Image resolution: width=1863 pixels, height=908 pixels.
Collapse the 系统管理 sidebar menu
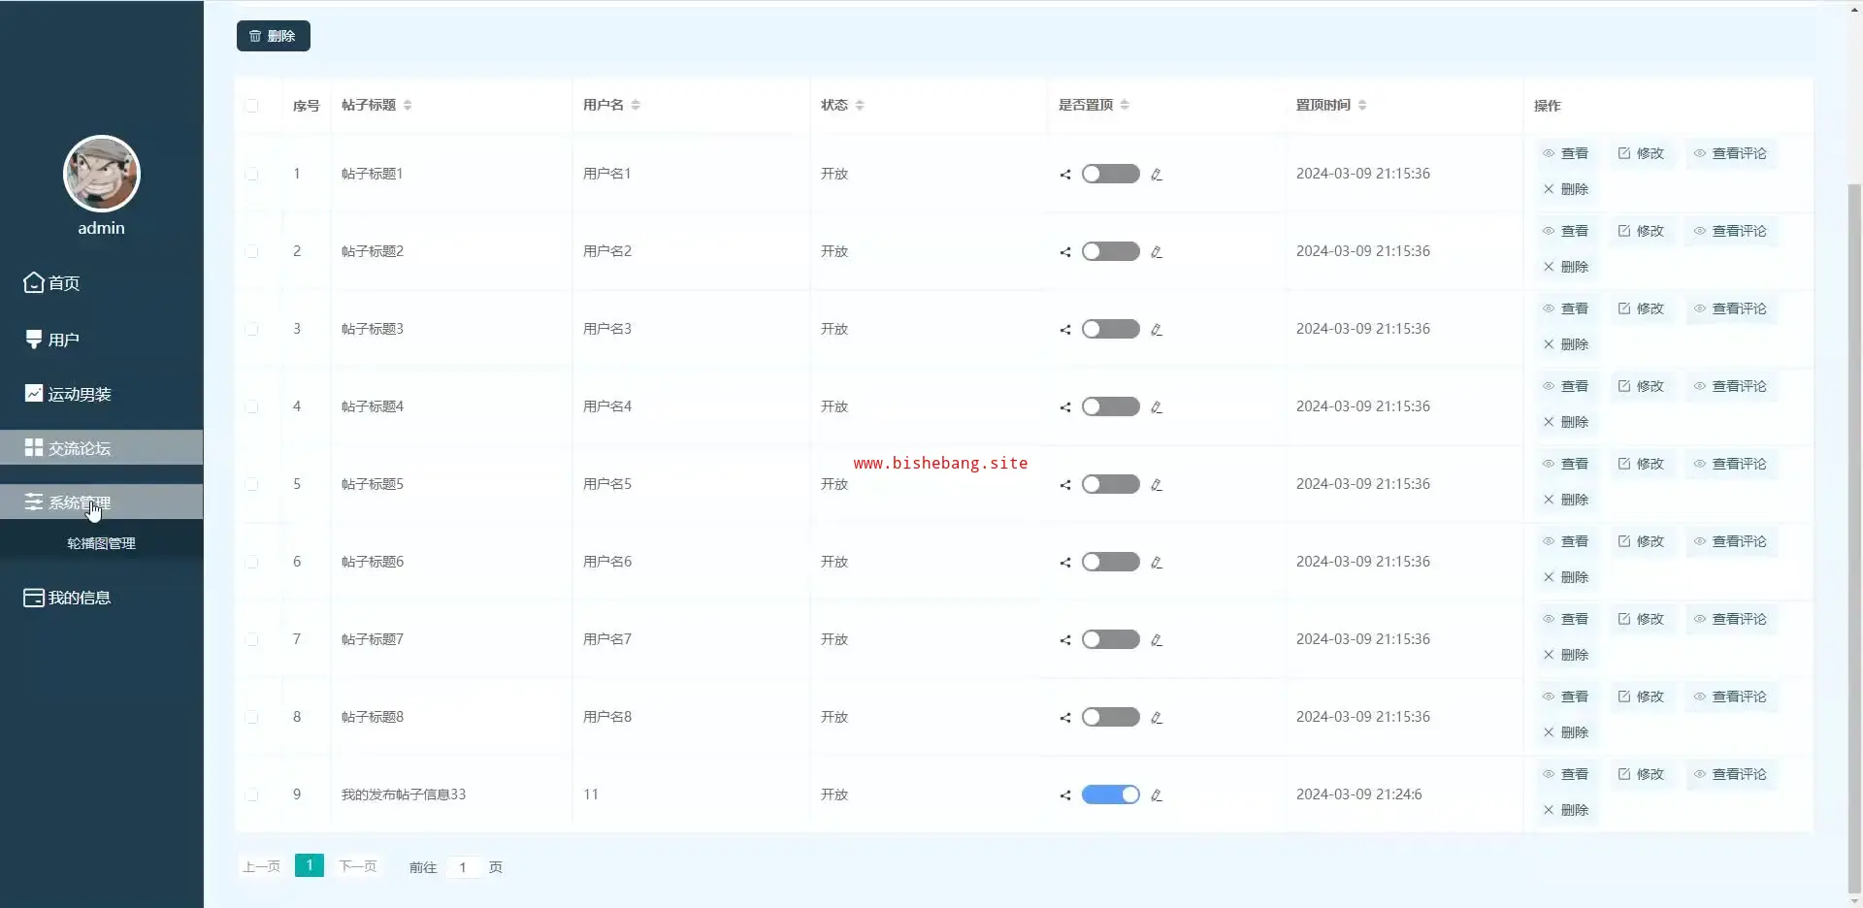(x=102, y=503)
